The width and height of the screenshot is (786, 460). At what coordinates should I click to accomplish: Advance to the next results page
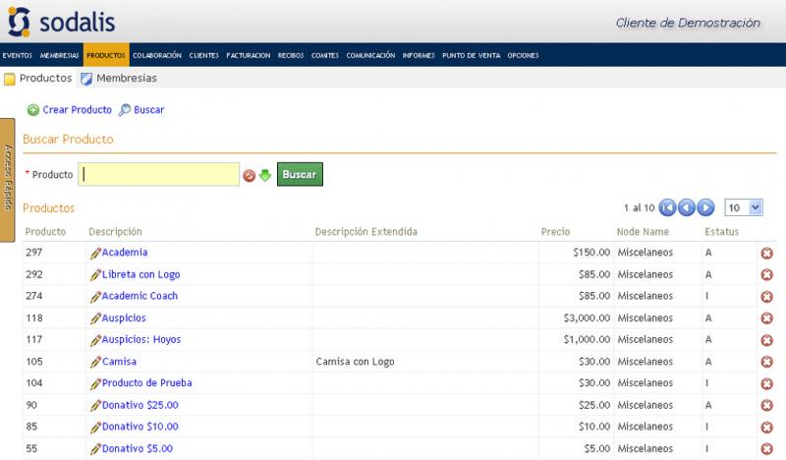706,207
